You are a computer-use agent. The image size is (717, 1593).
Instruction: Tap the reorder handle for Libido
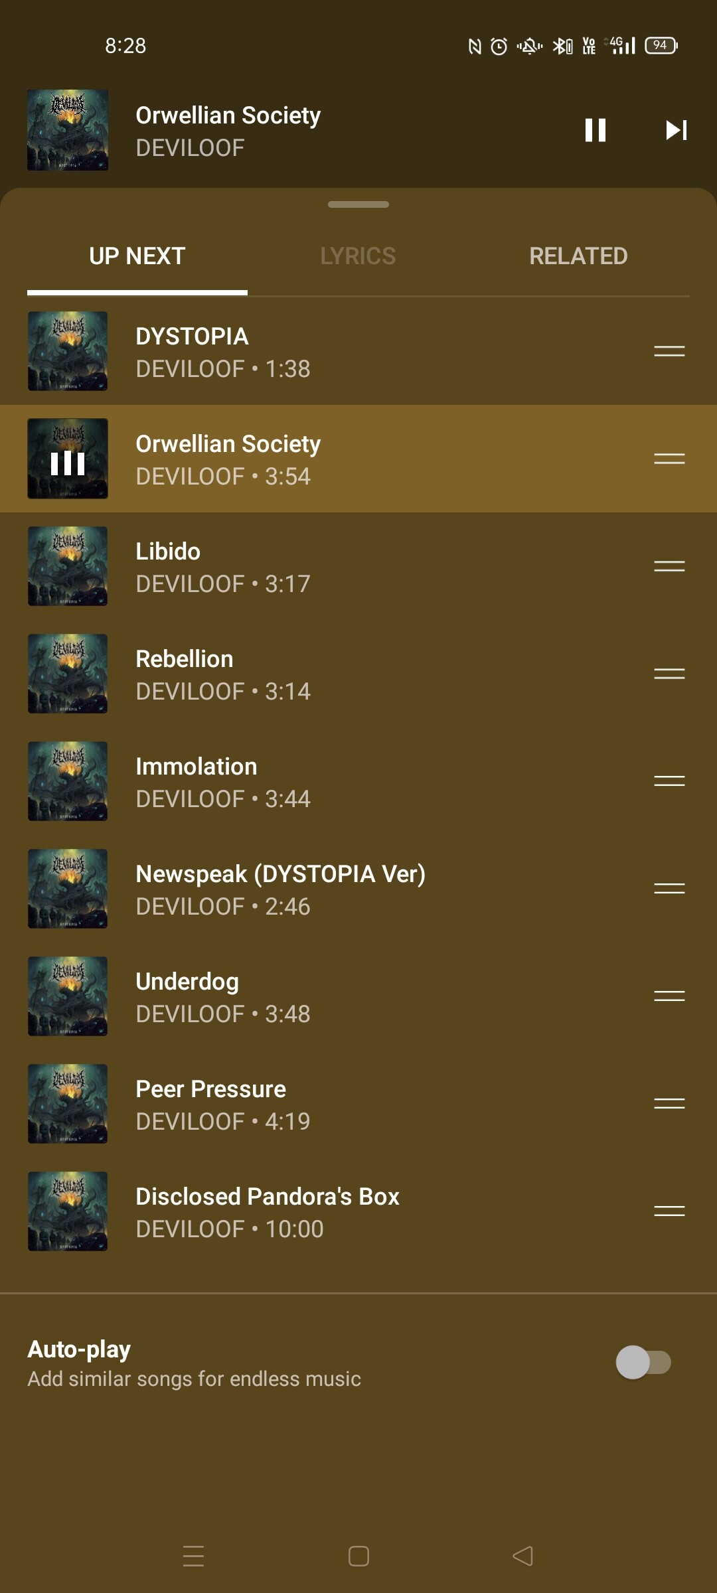pos(669,566)
